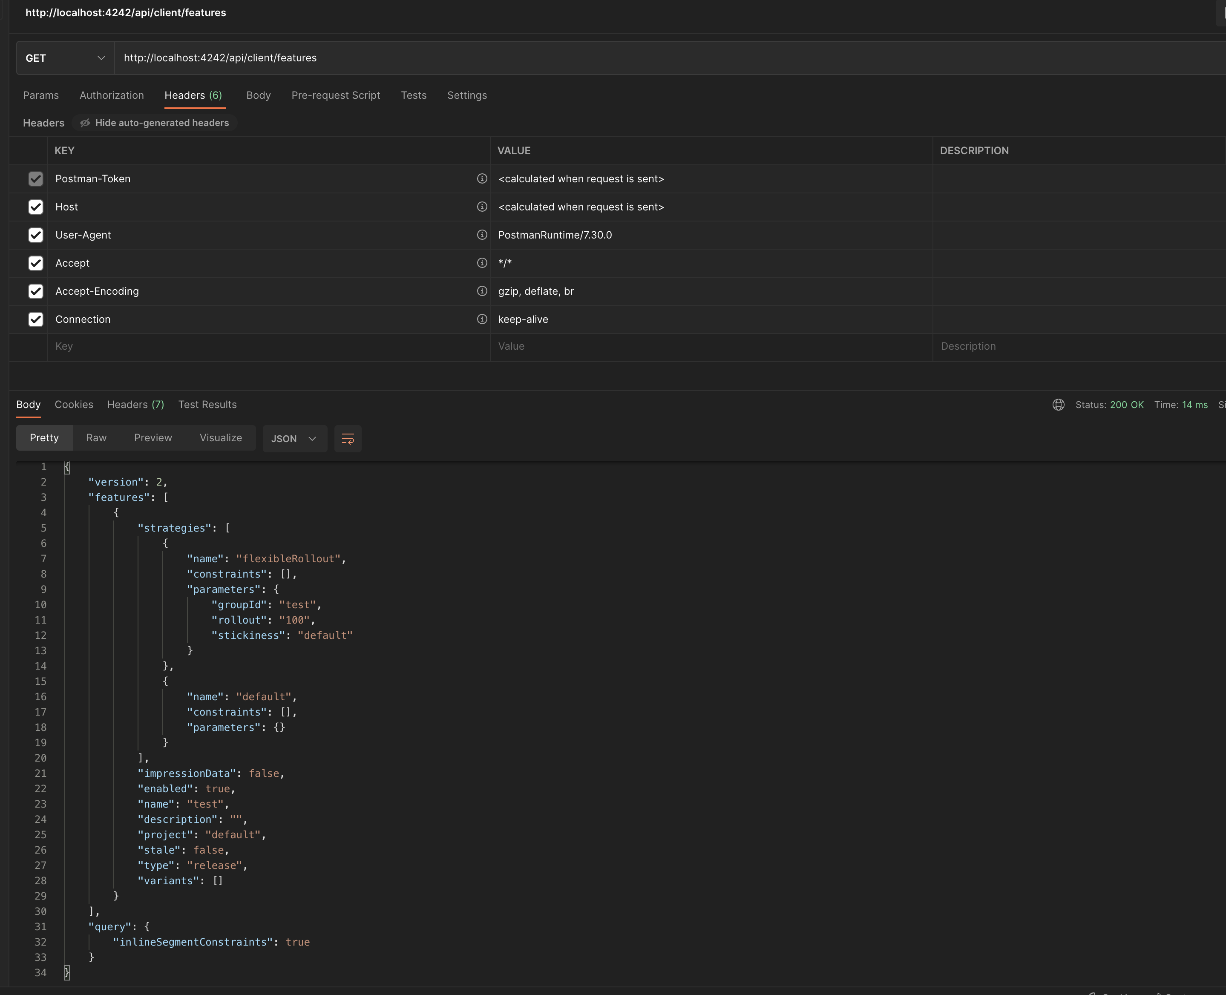Screen dimensions: 1226x995
Task: Click the keep-alive value cell
Action: click(711, 319)
